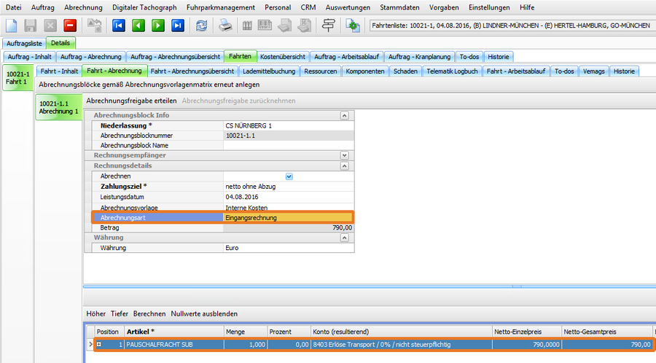
Task: Go to next record green arrow
Action: coord(158,26)
